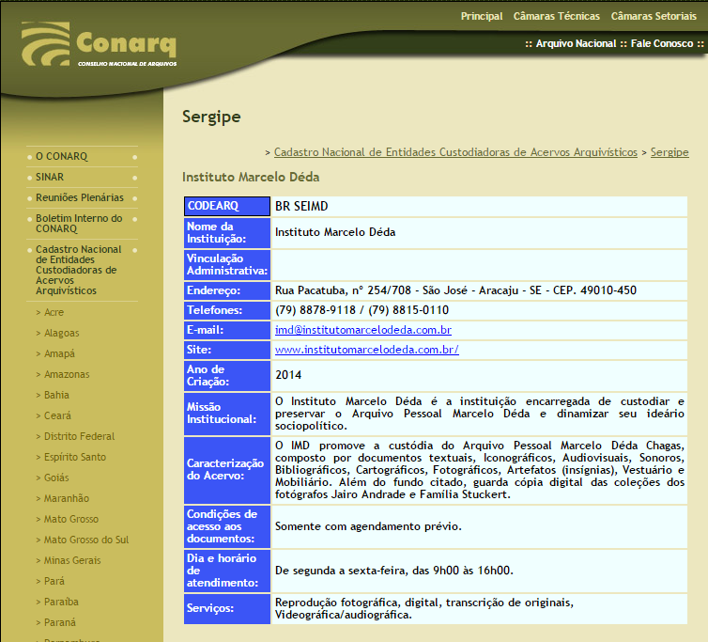
Task: Click the Caracterização do Acervo label
Action: point(227,470)
